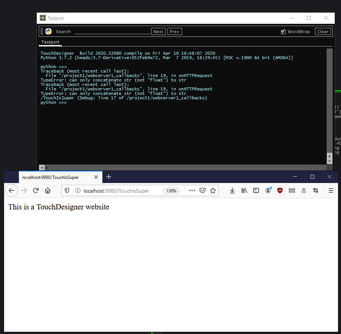Click the "/TouchIsSuper (Debug: line 17" output line
Image resolution: width=341 pixels, height=334 pixels.
pos(124,98)
